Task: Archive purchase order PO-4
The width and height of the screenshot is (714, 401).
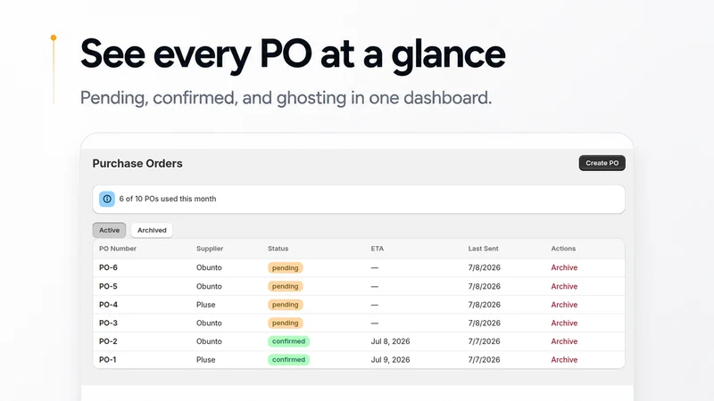Action: [564, 305]
